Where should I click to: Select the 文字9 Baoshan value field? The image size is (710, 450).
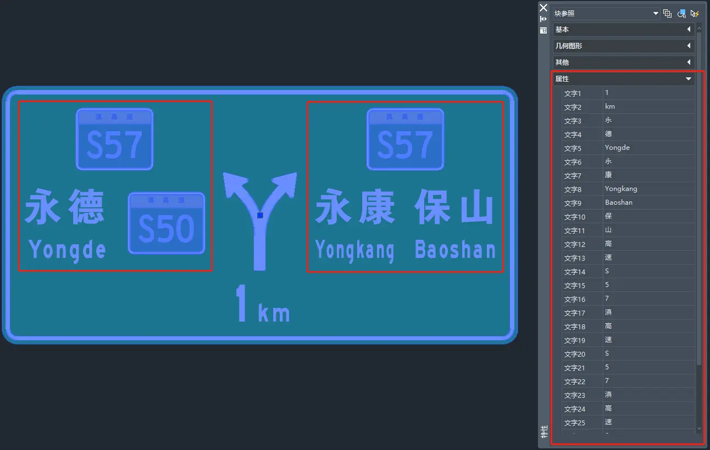(648, 203)
